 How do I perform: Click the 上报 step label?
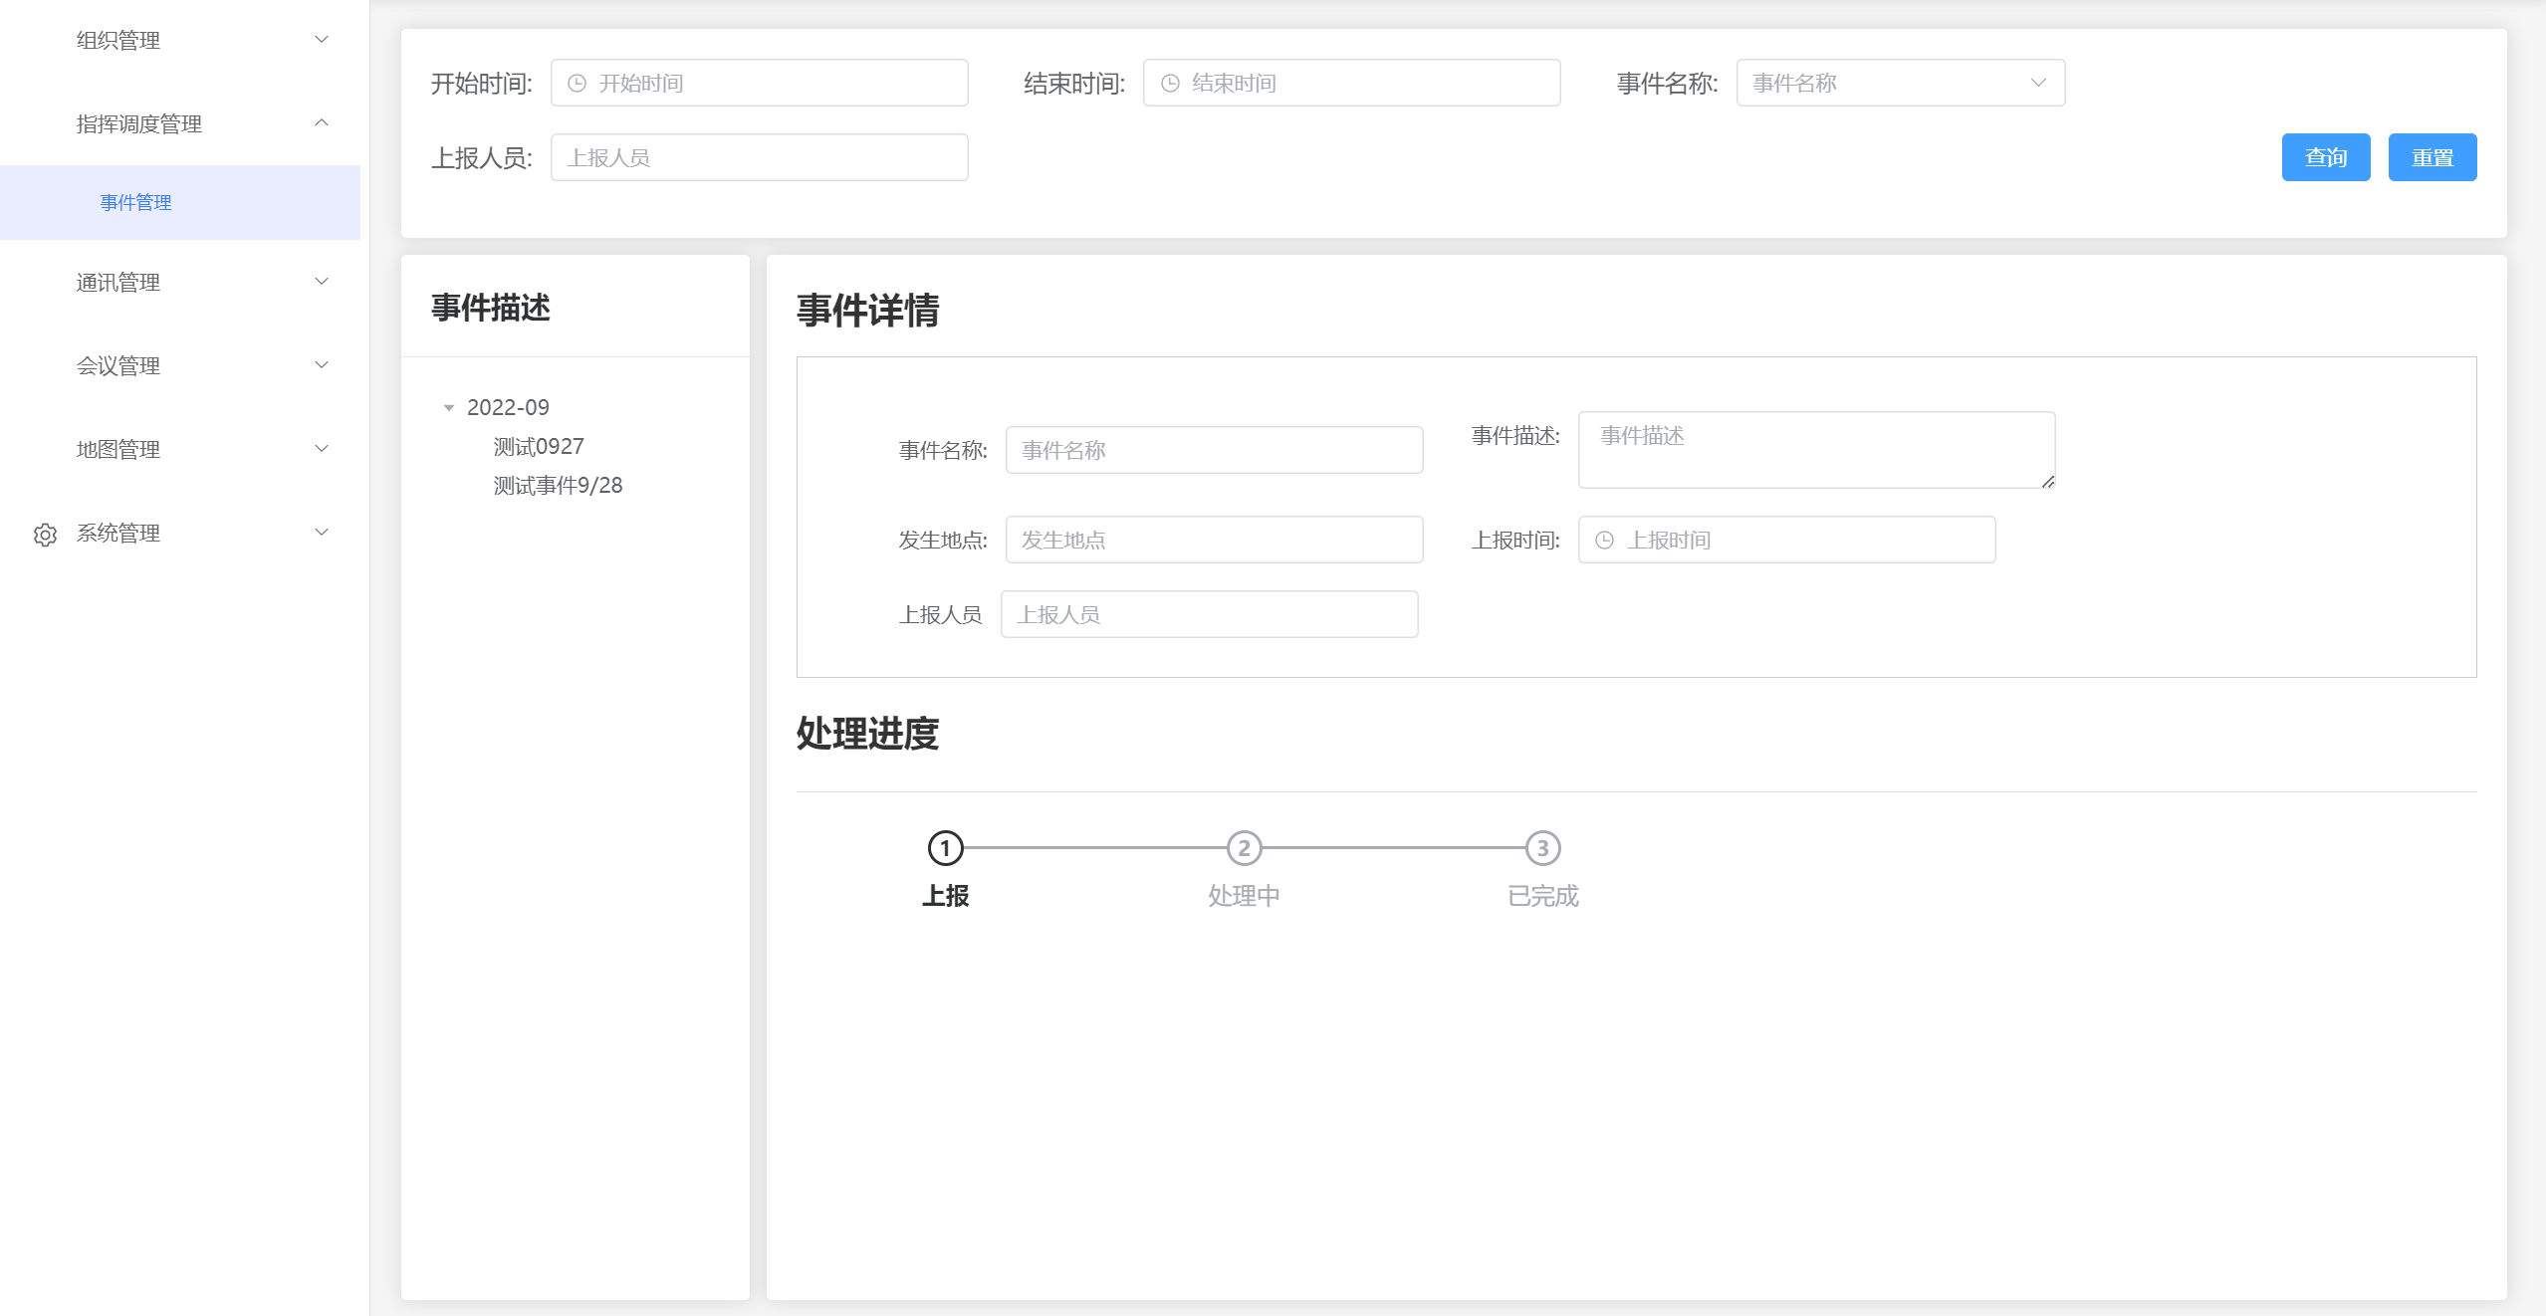pyautogui.click(x=945, y=896)
